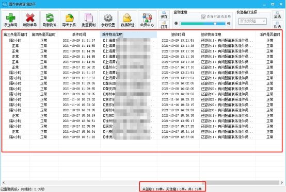Viewport: 286px width, 192px height.
Task: Click the 保存 save button
Action: pyautogui.click(x=164, y=15)
